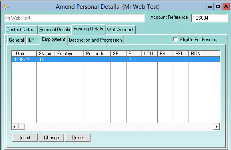This screenshot has width=231, height=150.
Task: Click the Status value 10 cell
Action: 46,59
